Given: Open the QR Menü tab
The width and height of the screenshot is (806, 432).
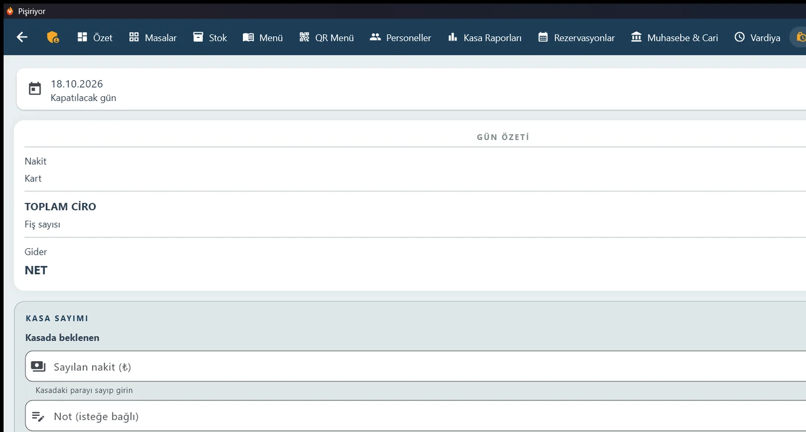Looking at the screenshot, I should coord(327,37).
